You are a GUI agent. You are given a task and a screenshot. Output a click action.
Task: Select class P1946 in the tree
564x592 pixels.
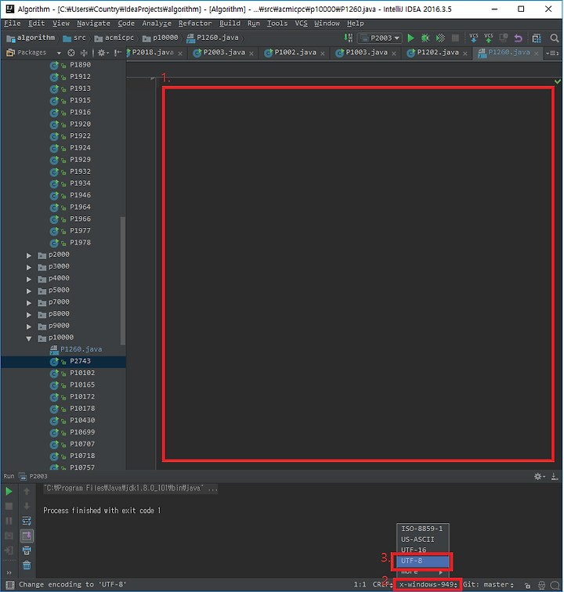point(70,196)
